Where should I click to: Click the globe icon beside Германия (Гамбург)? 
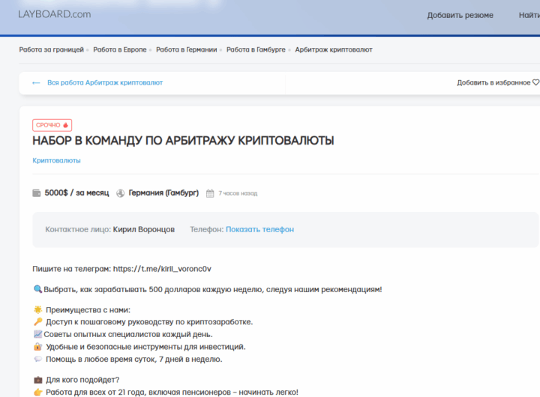point(120,193)
